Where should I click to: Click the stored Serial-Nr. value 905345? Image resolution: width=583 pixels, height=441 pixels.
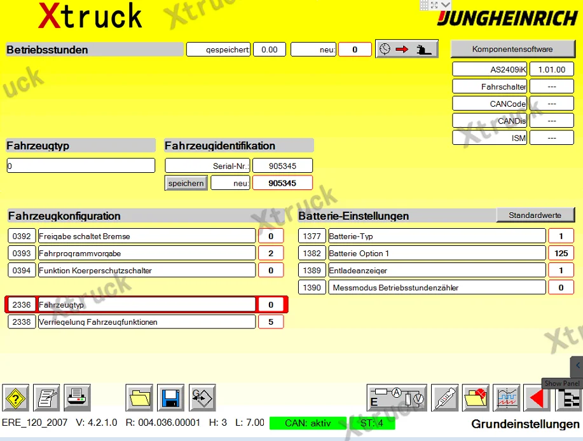click(282, 166)
